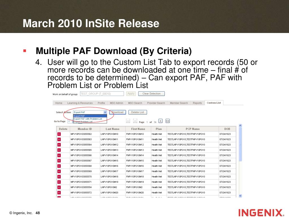
Task: Choose Export Problem List option
Action: 90,122
